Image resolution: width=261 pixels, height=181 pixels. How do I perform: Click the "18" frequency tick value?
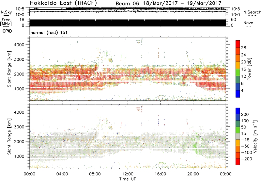click(x=22, y=20)
